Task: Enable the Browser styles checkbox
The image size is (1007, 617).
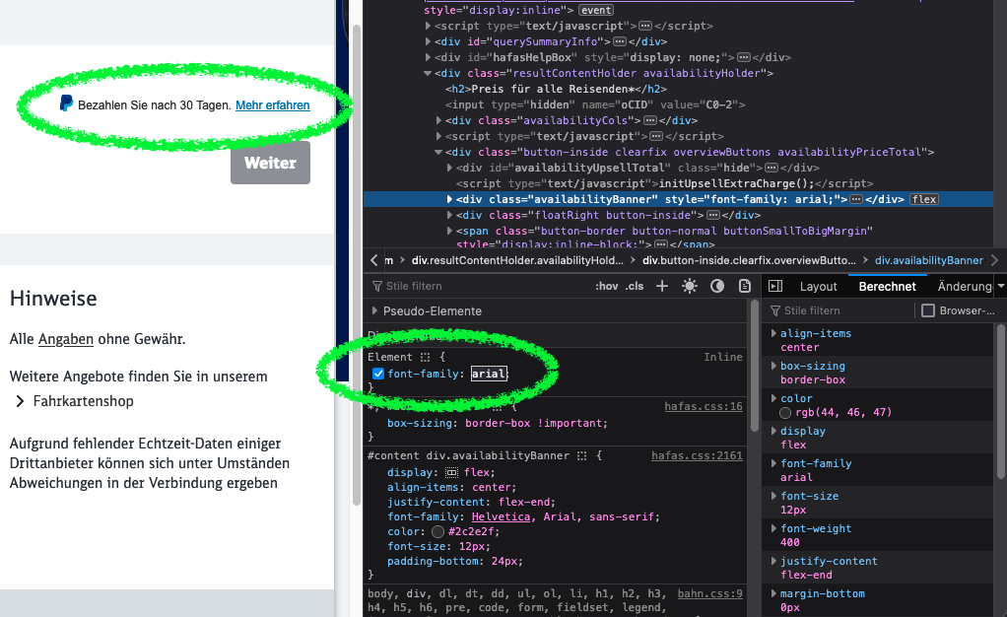Action: (x=927, y=310)
